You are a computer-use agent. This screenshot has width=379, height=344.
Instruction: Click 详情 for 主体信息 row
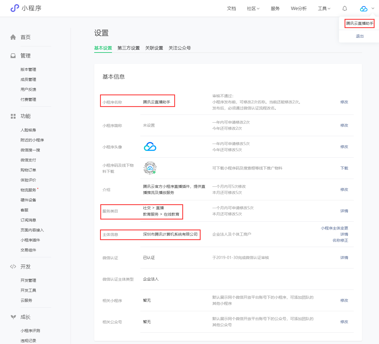coord(344,234)
